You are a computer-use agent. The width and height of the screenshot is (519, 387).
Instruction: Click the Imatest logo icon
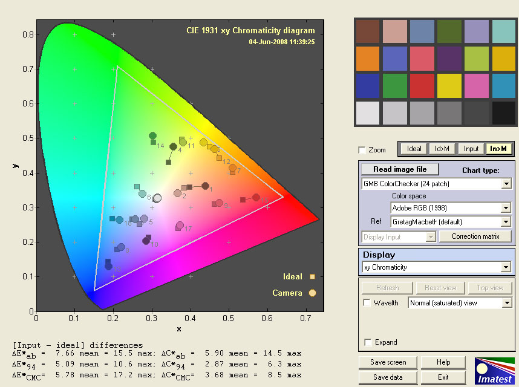[494, 371]
